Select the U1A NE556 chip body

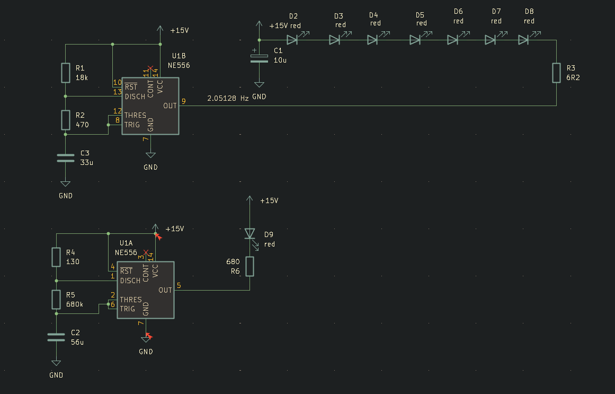(146, 290)
